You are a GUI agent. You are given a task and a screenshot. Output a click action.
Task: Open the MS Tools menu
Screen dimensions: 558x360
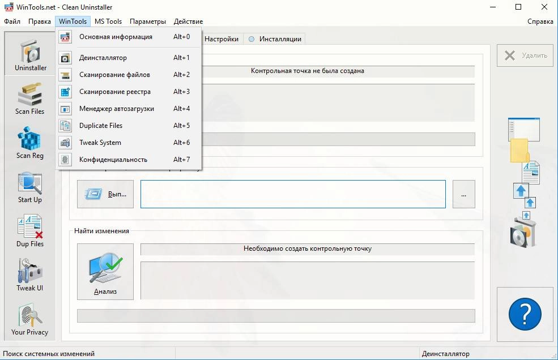pyautogui.click(x=108, y=22)
